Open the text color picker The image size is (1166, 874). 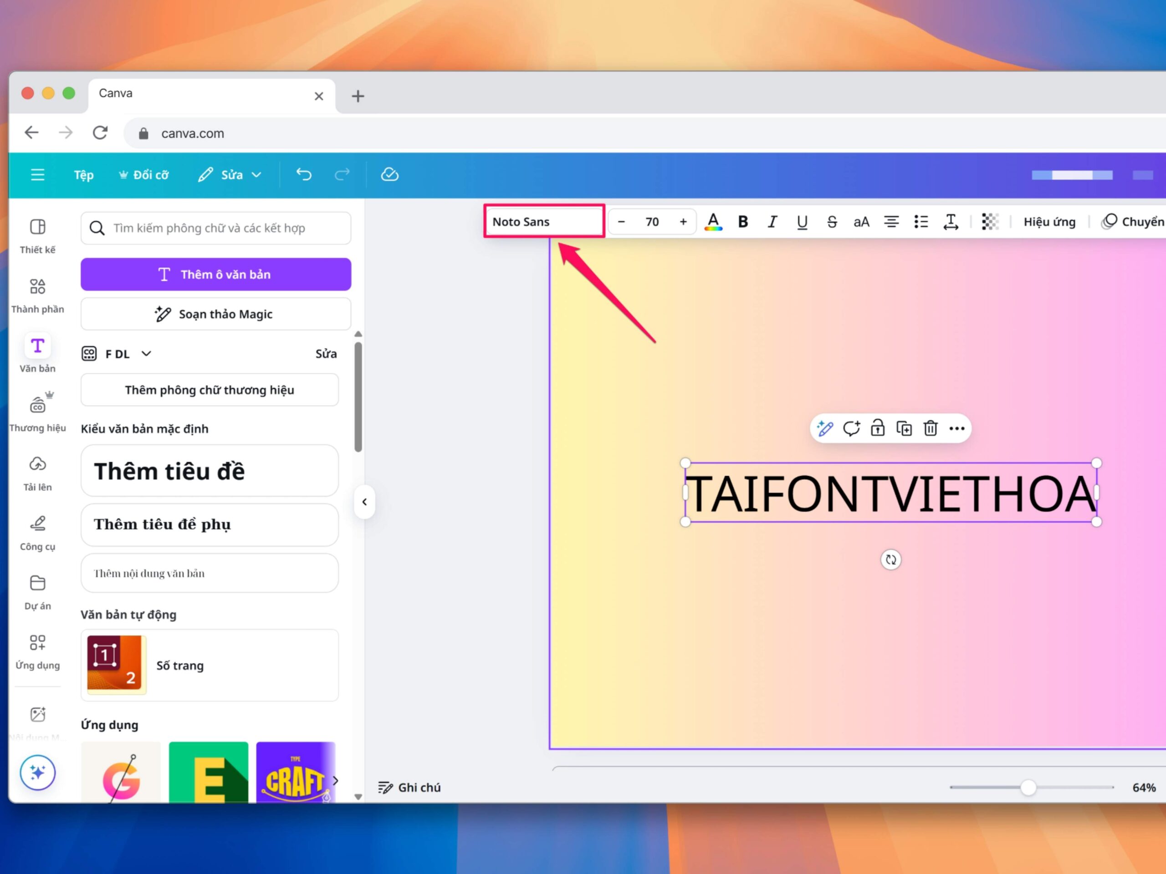[713, 222]
